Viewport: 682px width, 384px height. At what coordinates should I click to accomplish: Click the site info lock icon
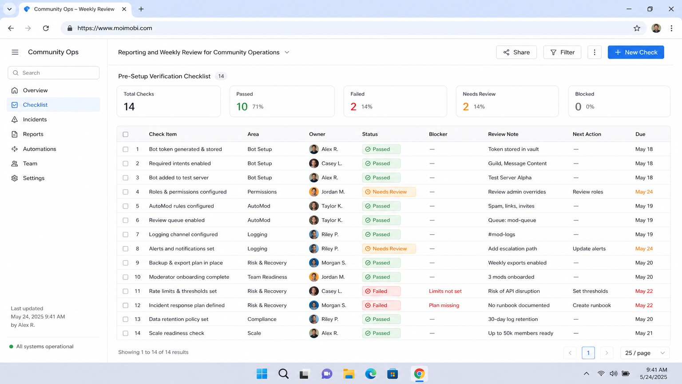coord(70,28)
